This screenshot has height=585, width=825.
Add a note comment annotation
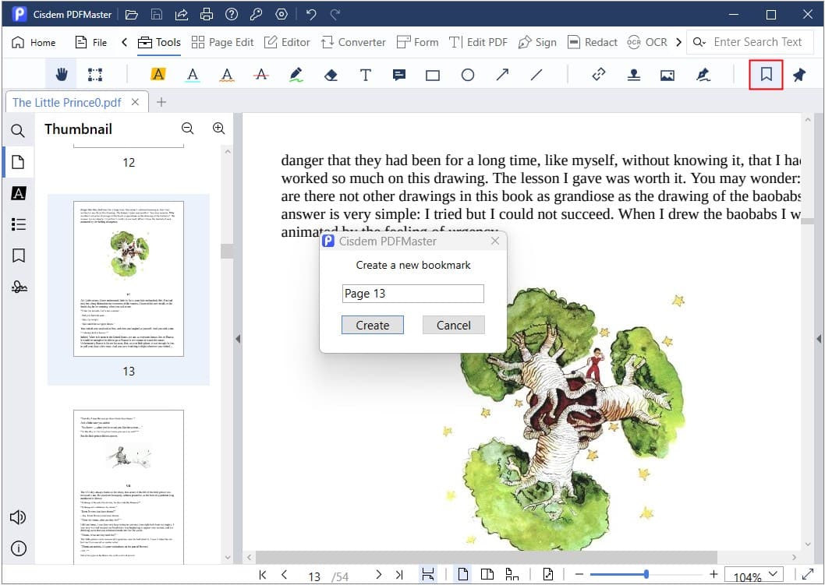tap(399, 75)
